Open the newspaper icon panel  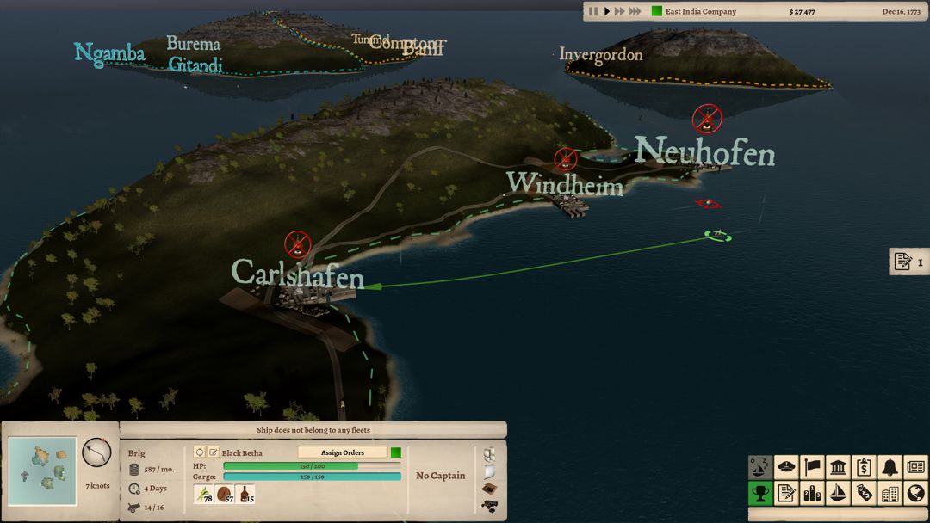pyautogui.click(x=915, y=467)
